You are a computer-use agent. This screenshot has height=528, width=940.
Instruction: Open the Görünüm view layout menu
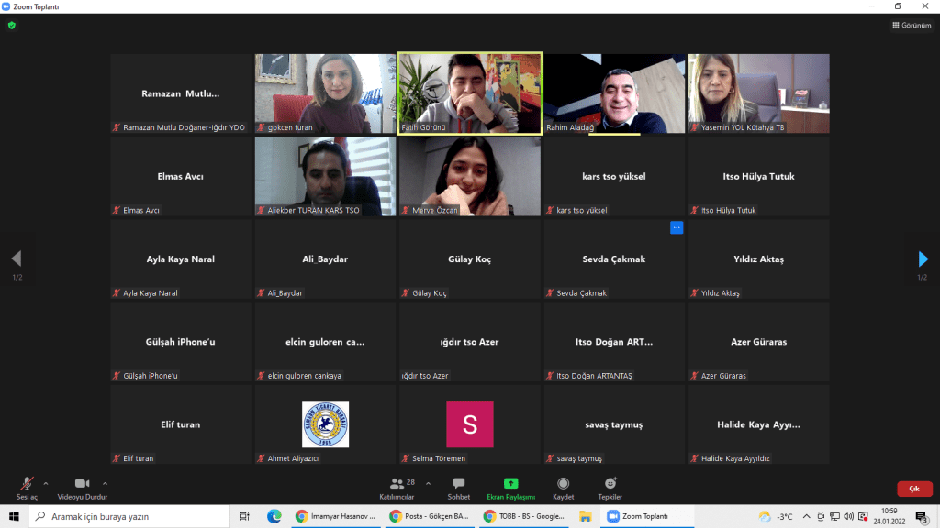pos(912,26)
